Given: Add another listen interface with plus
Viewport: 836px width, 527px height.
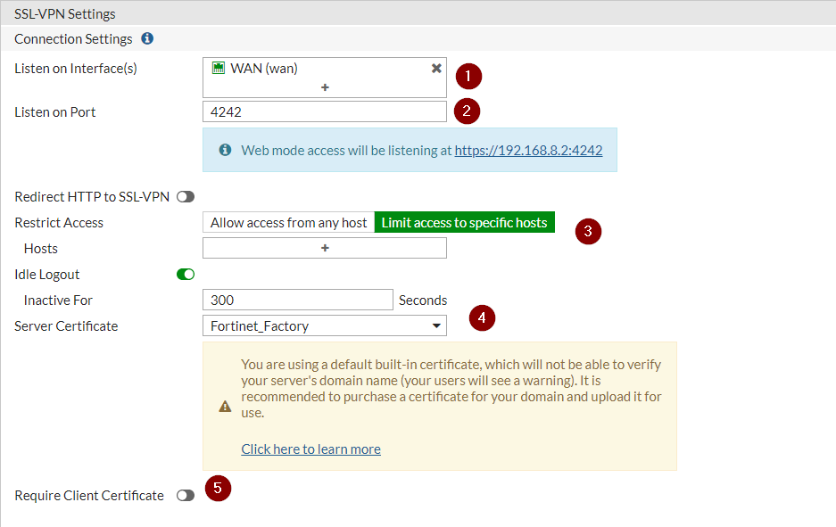Looking at the screenshot, I should 325,87.
